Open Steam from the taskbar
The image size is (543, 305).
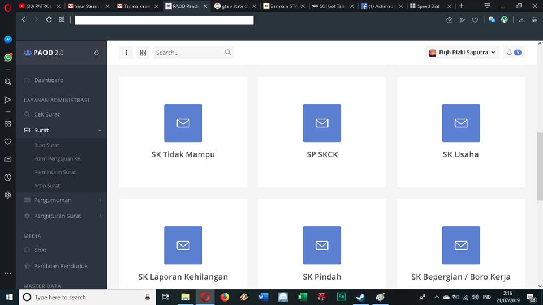[x=360, y=297]
